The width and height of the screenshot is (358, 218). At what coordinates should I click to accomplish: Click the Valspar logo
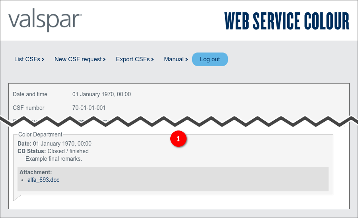point(45,21)
